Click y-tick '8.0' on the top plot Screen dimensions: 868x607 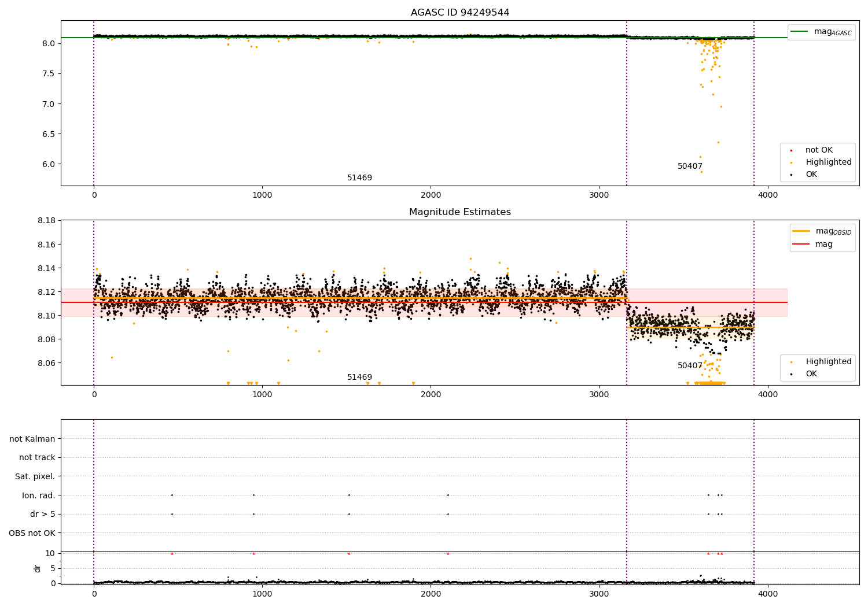click(x=49, y=43)
